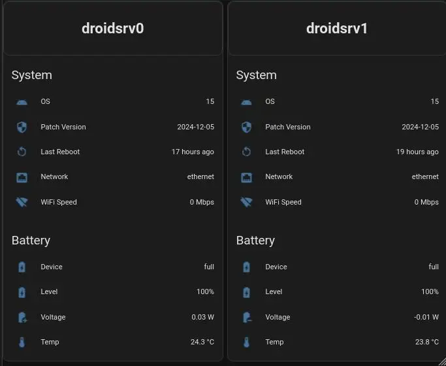The image size is (446, 366).
Task: Click the Battery heading in droidsrv1
Action: tap(255, 241)
